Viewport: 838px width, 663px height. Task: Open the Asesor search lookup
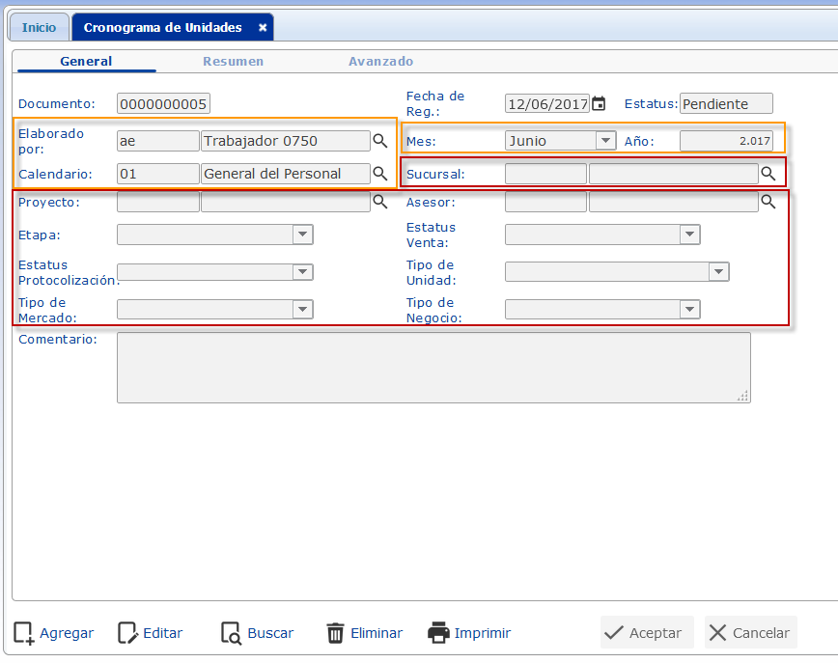768,202
